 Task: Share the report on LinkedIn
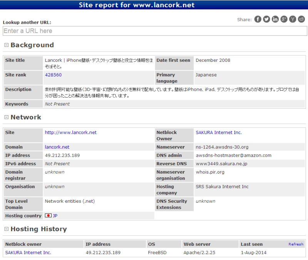(x=275, y=19)
